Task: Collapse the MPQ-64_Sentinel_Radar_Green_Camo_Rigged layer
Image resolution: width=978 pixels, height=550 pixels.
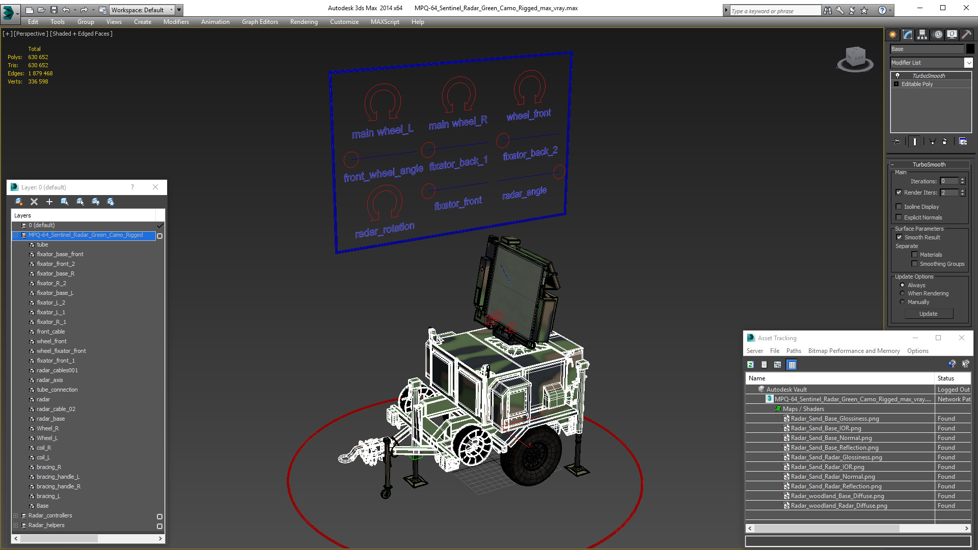Action: coord(16,235)
